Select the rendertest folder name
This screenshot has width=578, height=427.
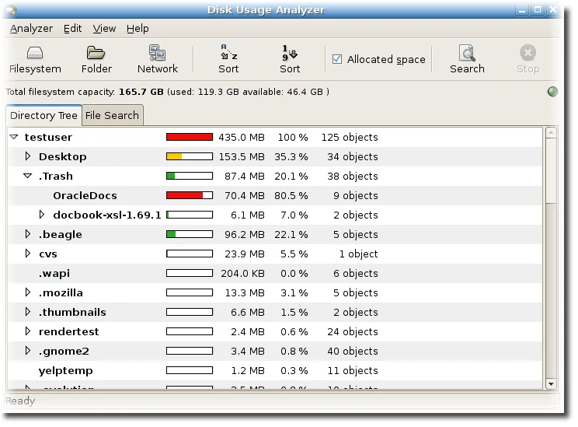68,332
